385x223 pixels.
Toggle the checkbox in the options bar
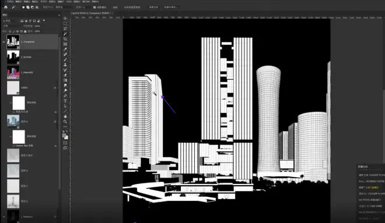(94, 8)
